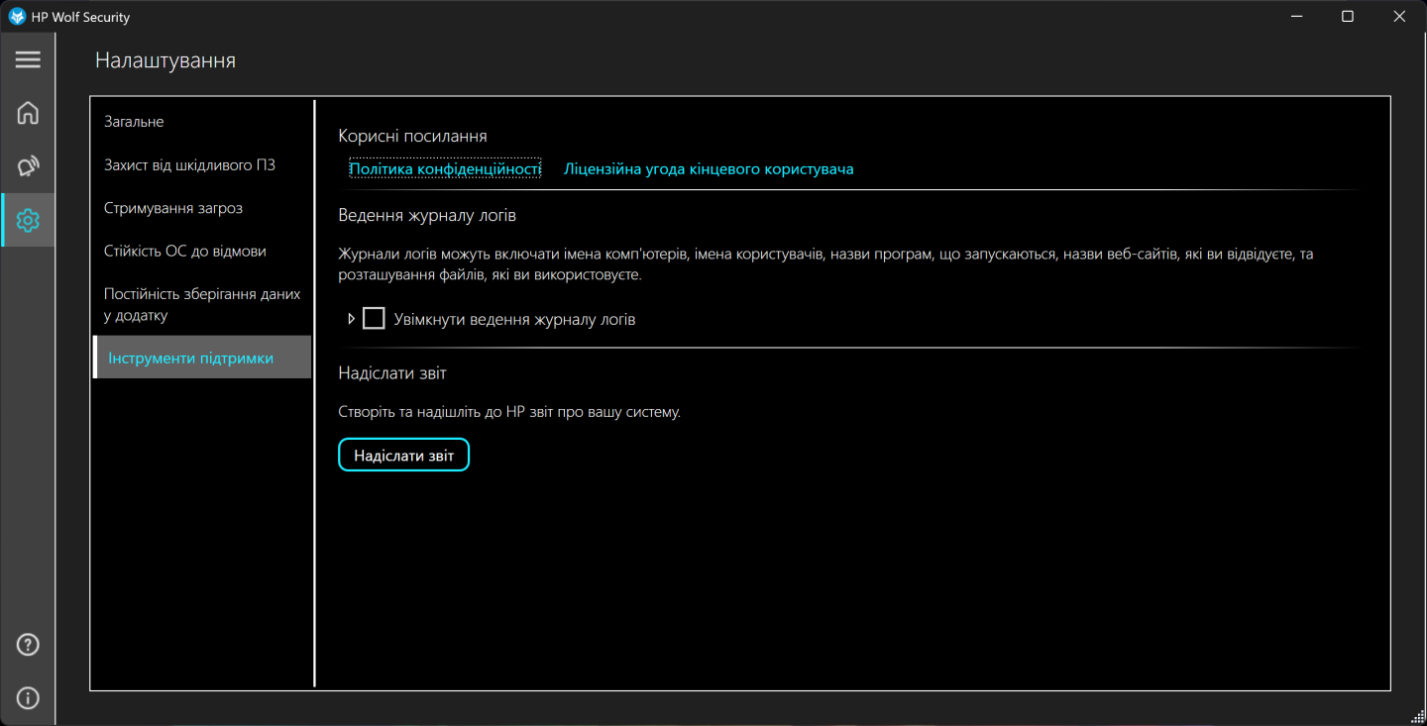Open 'Стійкість ОС до відмови' section
This screenshot has height=726, width=1427.
185,252
